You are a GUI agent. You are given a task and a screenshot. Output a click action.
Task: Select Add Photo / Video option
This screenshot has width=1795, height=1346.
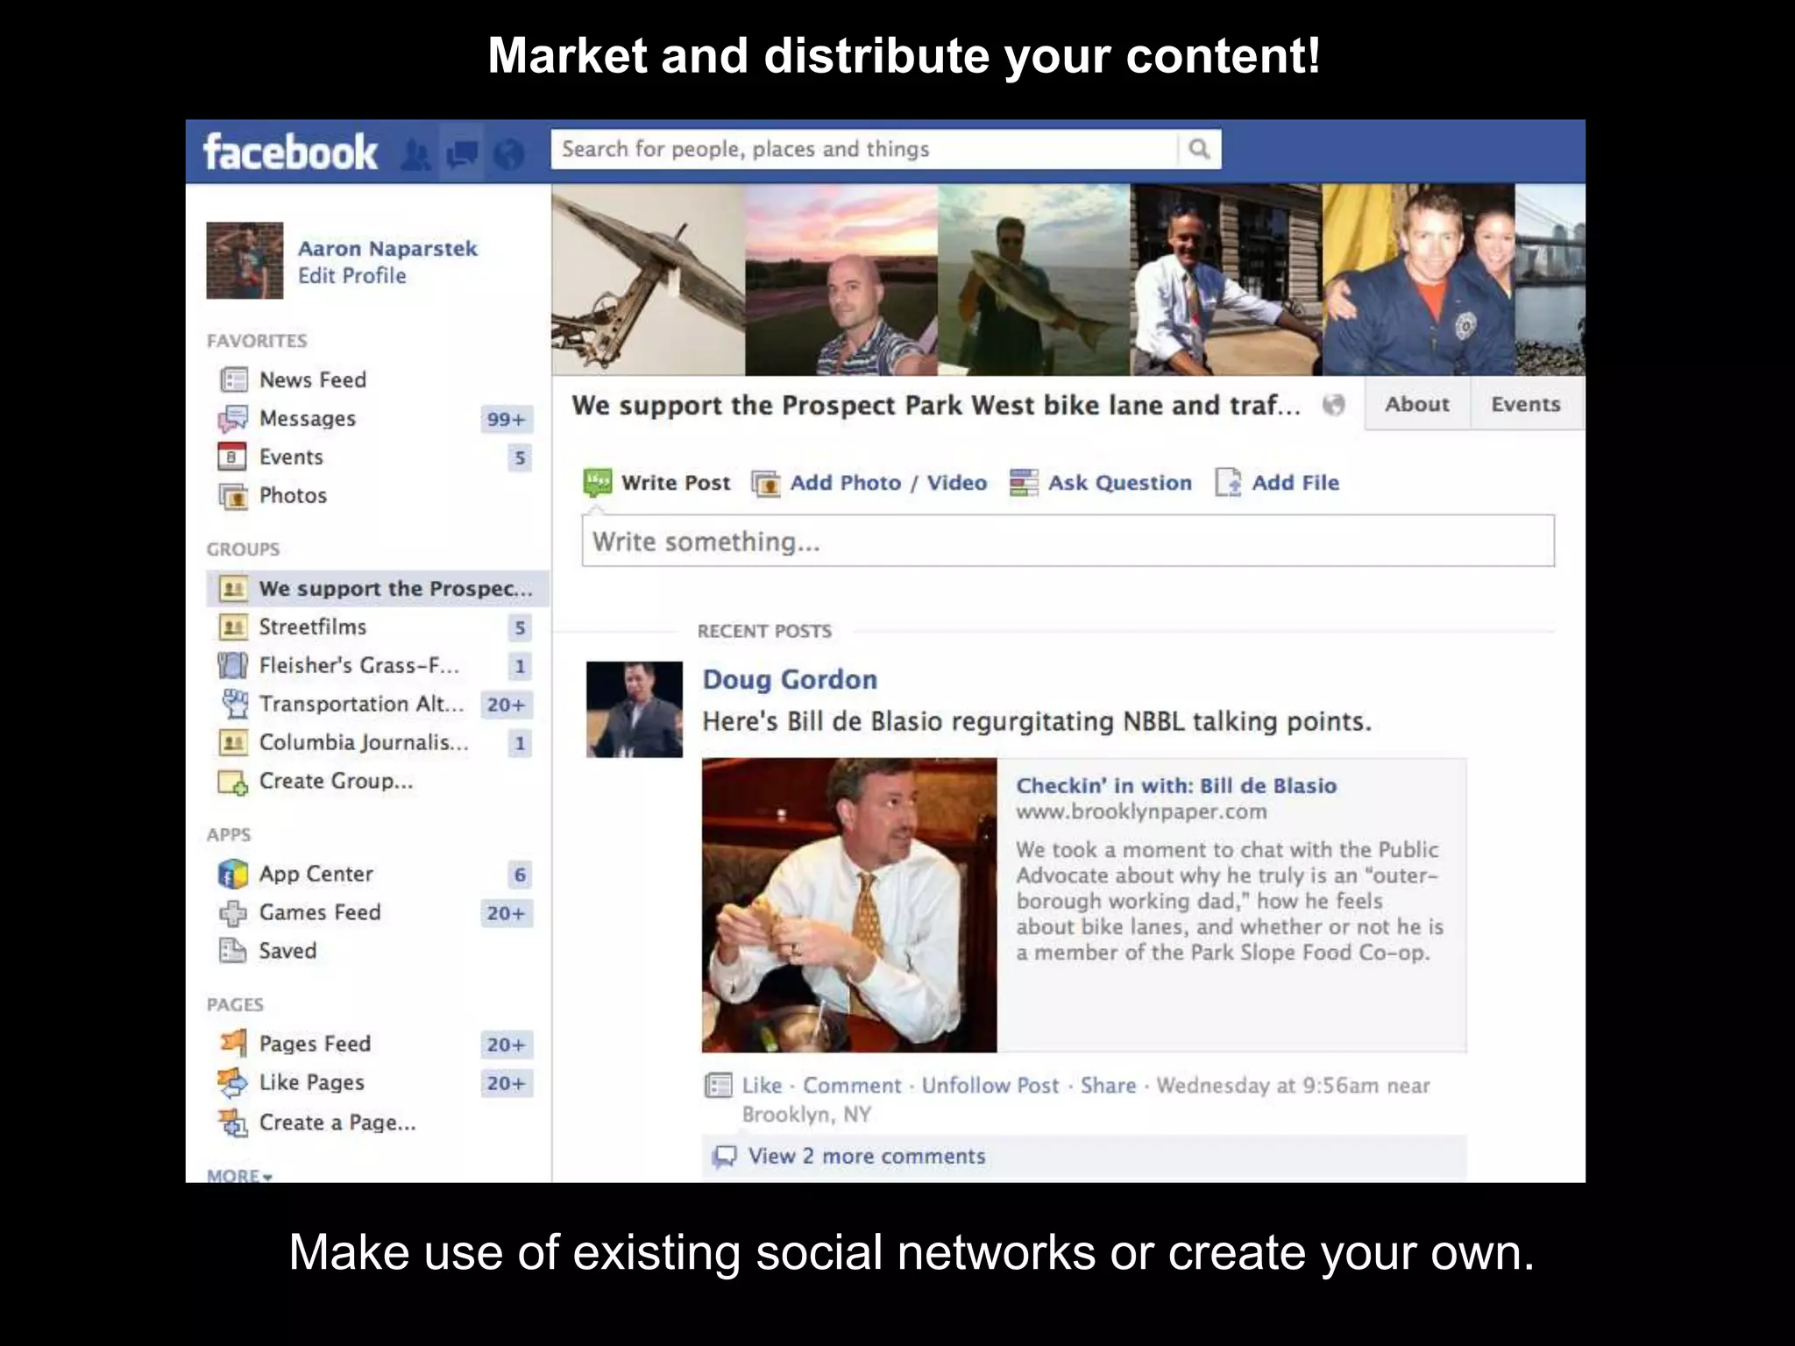click(x=888, y=483)
